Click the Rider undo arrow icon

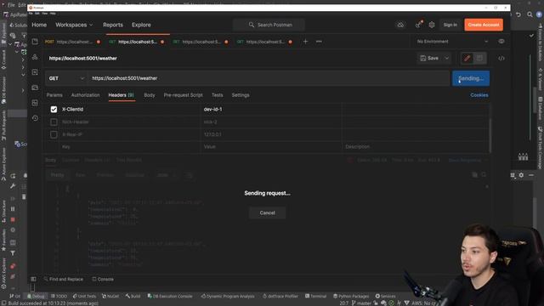coord(518,14)
